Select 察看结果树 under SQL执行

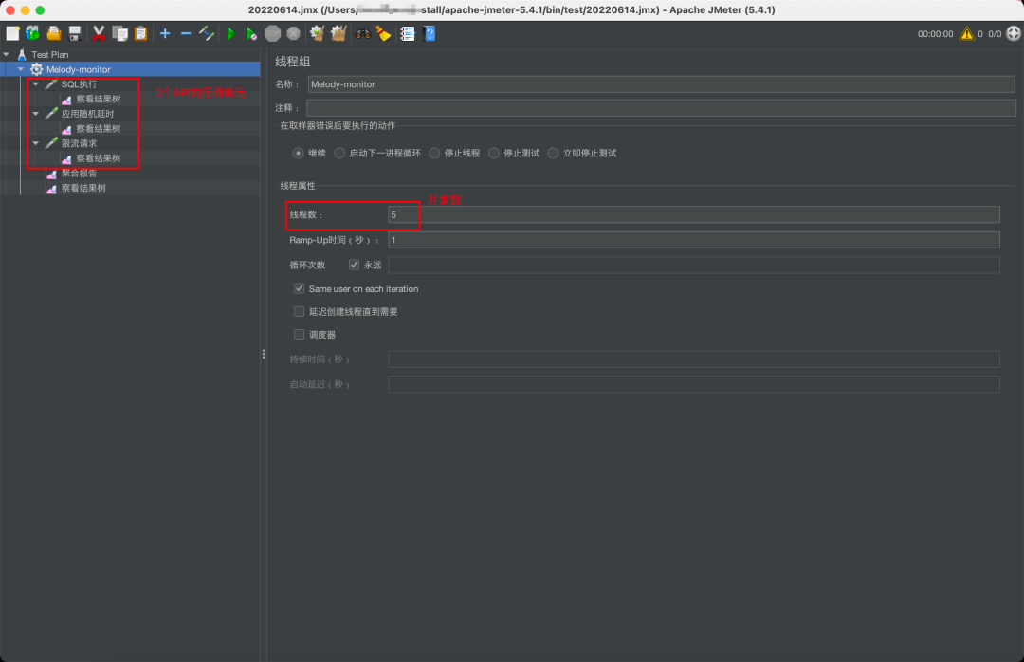[x=98, y=100]
